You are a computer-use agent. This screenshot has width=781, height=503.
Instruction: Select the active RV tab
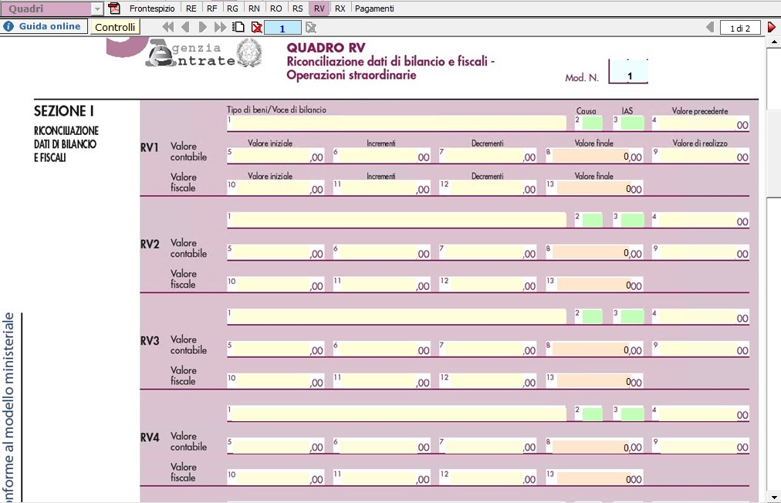319,8
